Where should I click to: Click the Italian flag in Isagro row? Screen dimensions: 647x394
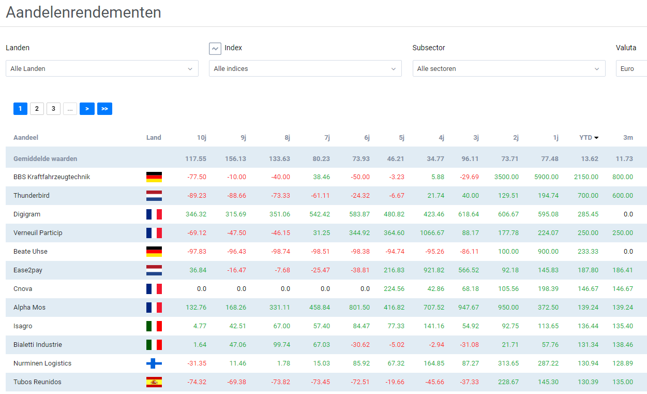click(154, 326)
